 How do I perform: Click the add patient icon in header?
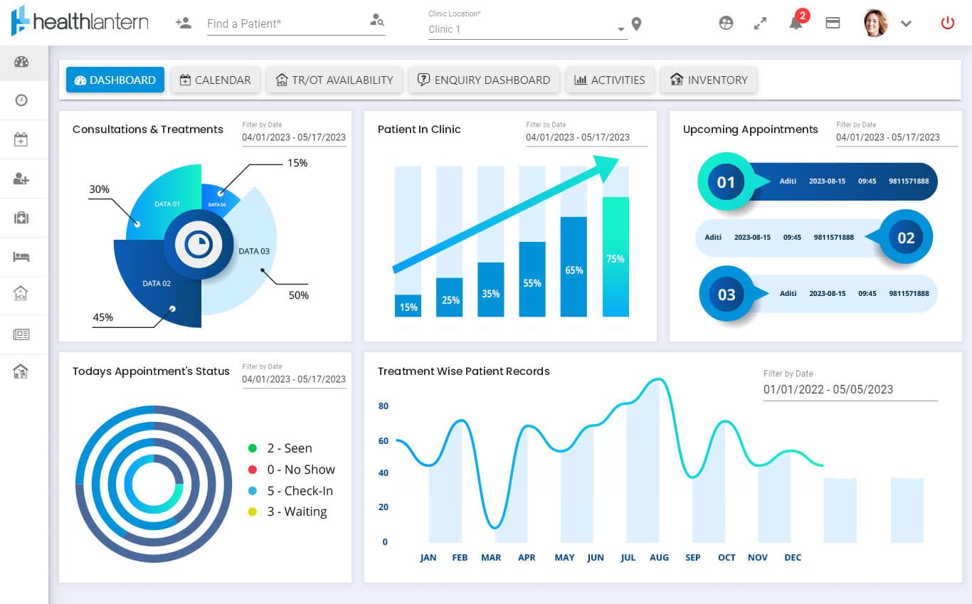184,23
